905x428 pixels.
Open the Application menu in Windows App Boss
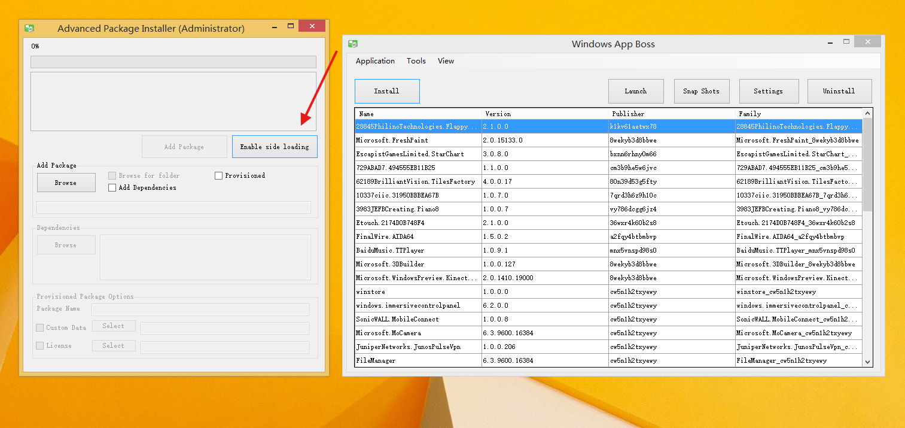click(x=375, y=61)
